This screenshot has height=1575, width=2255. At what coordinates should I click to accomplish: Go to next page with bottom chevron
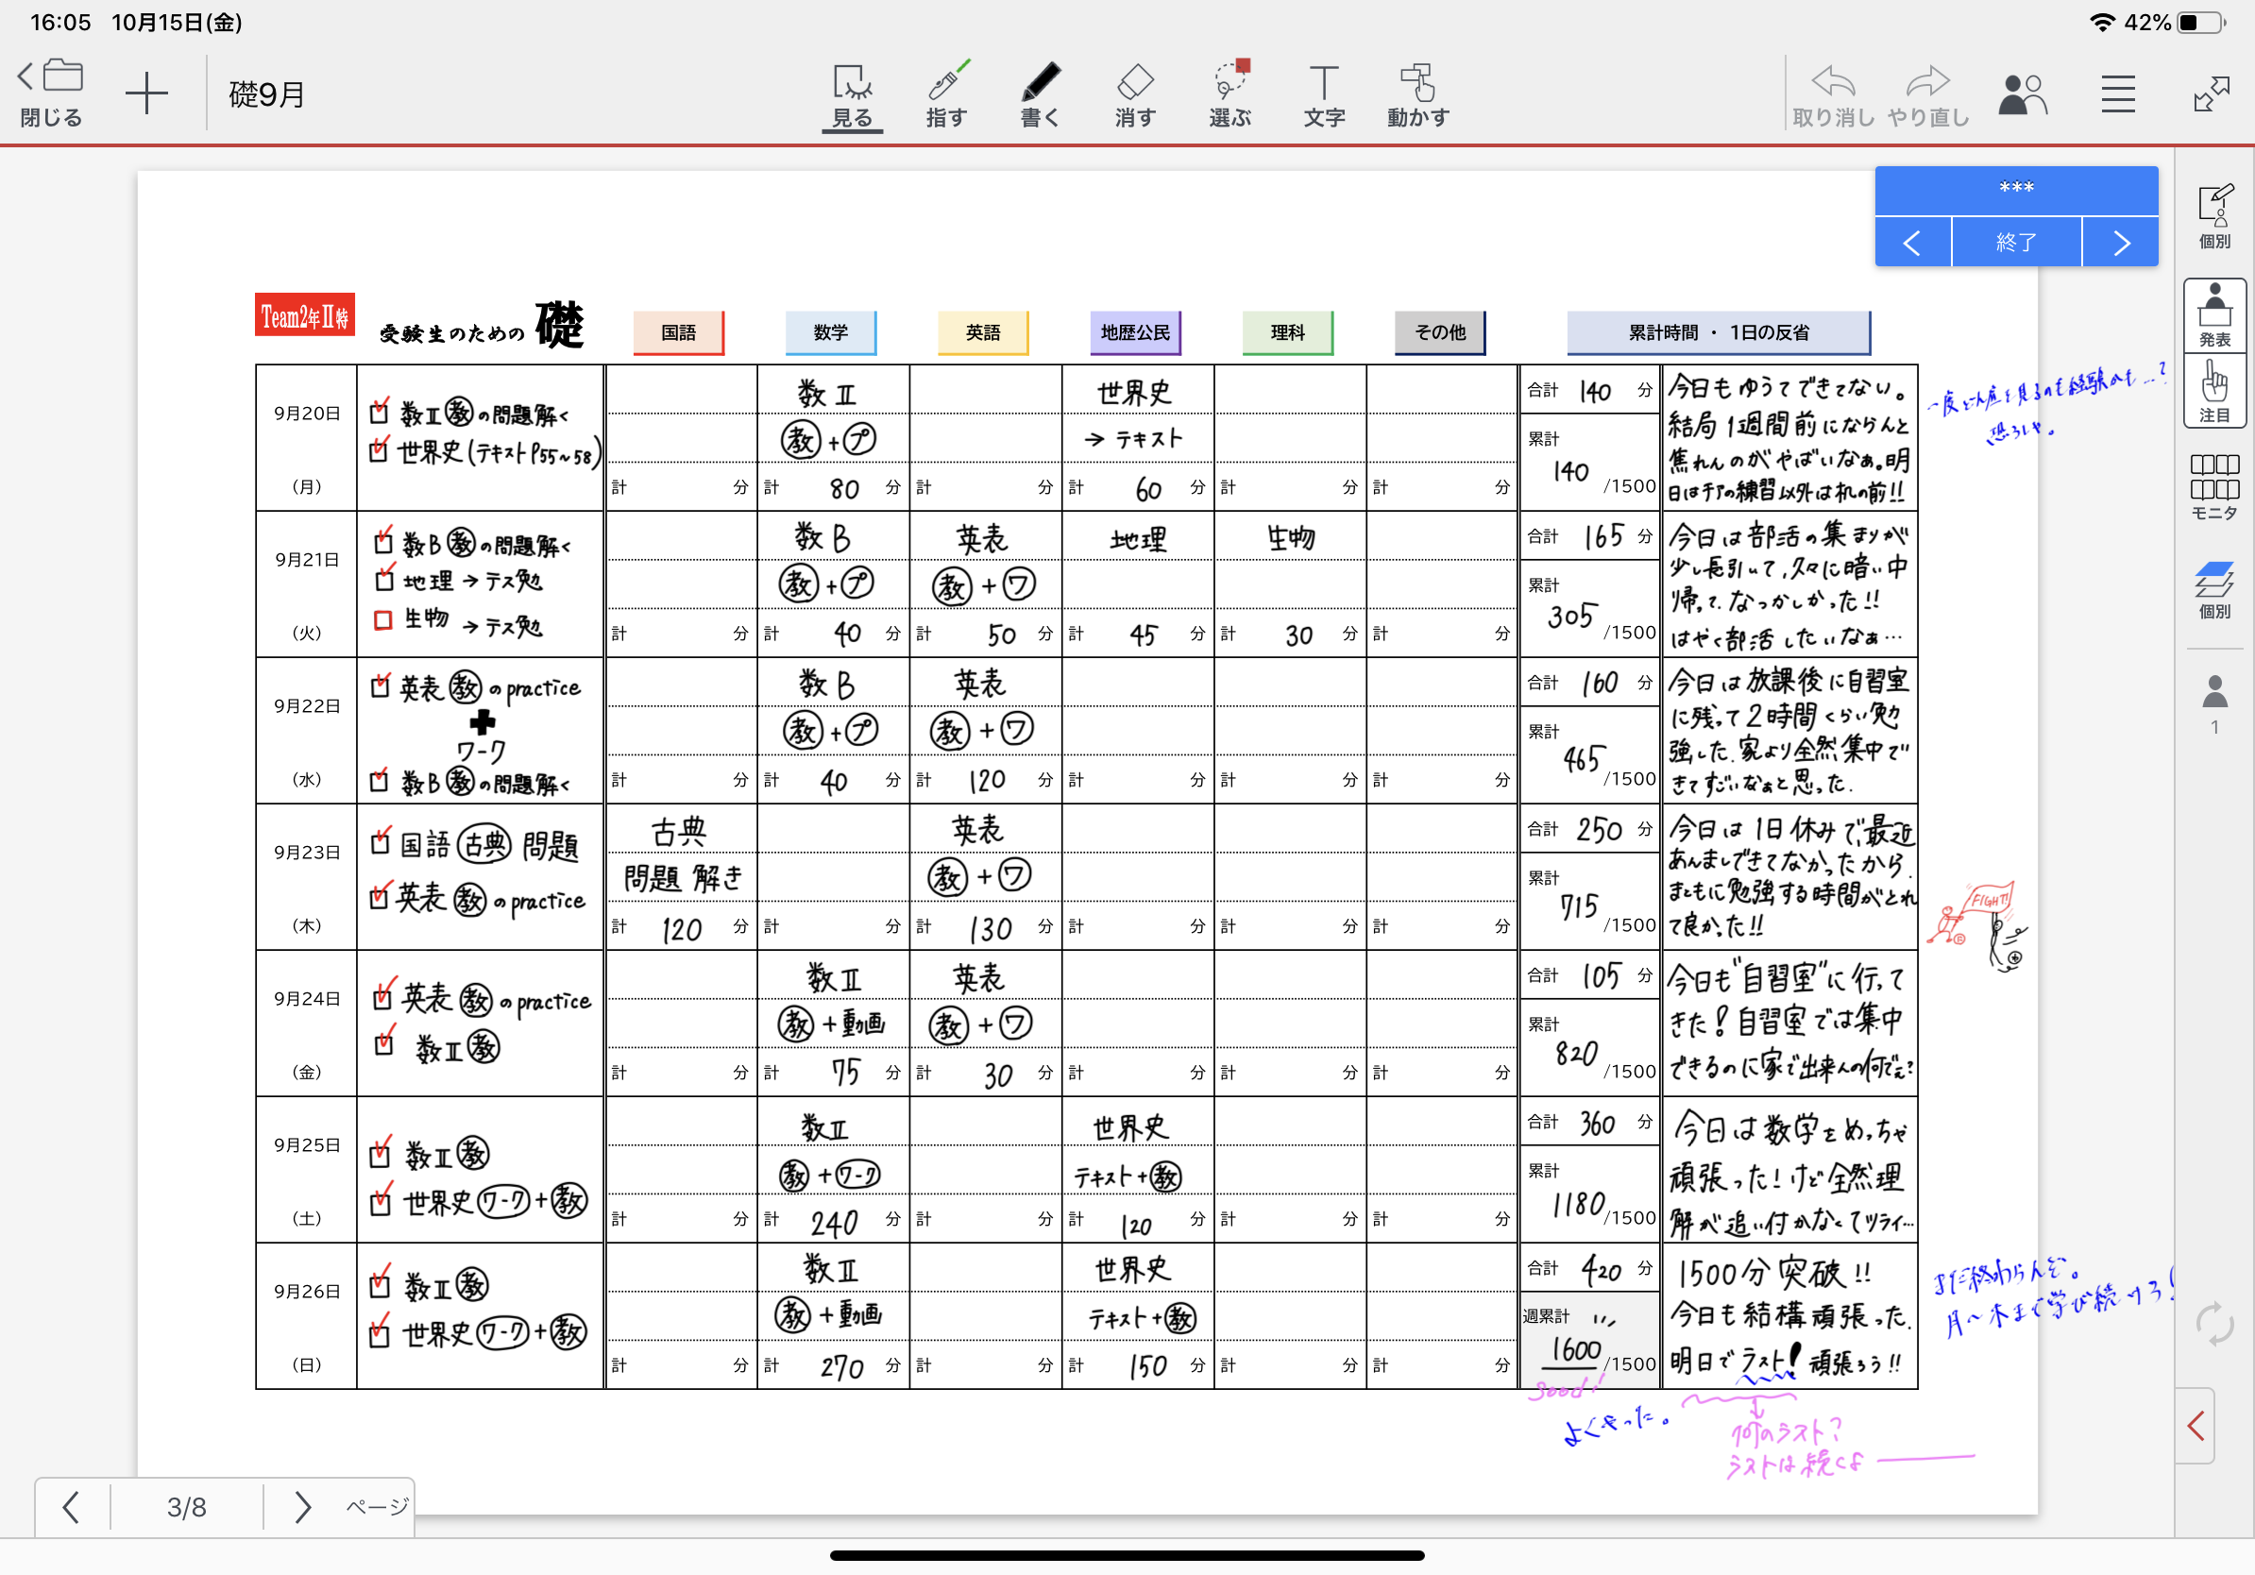302,1506
